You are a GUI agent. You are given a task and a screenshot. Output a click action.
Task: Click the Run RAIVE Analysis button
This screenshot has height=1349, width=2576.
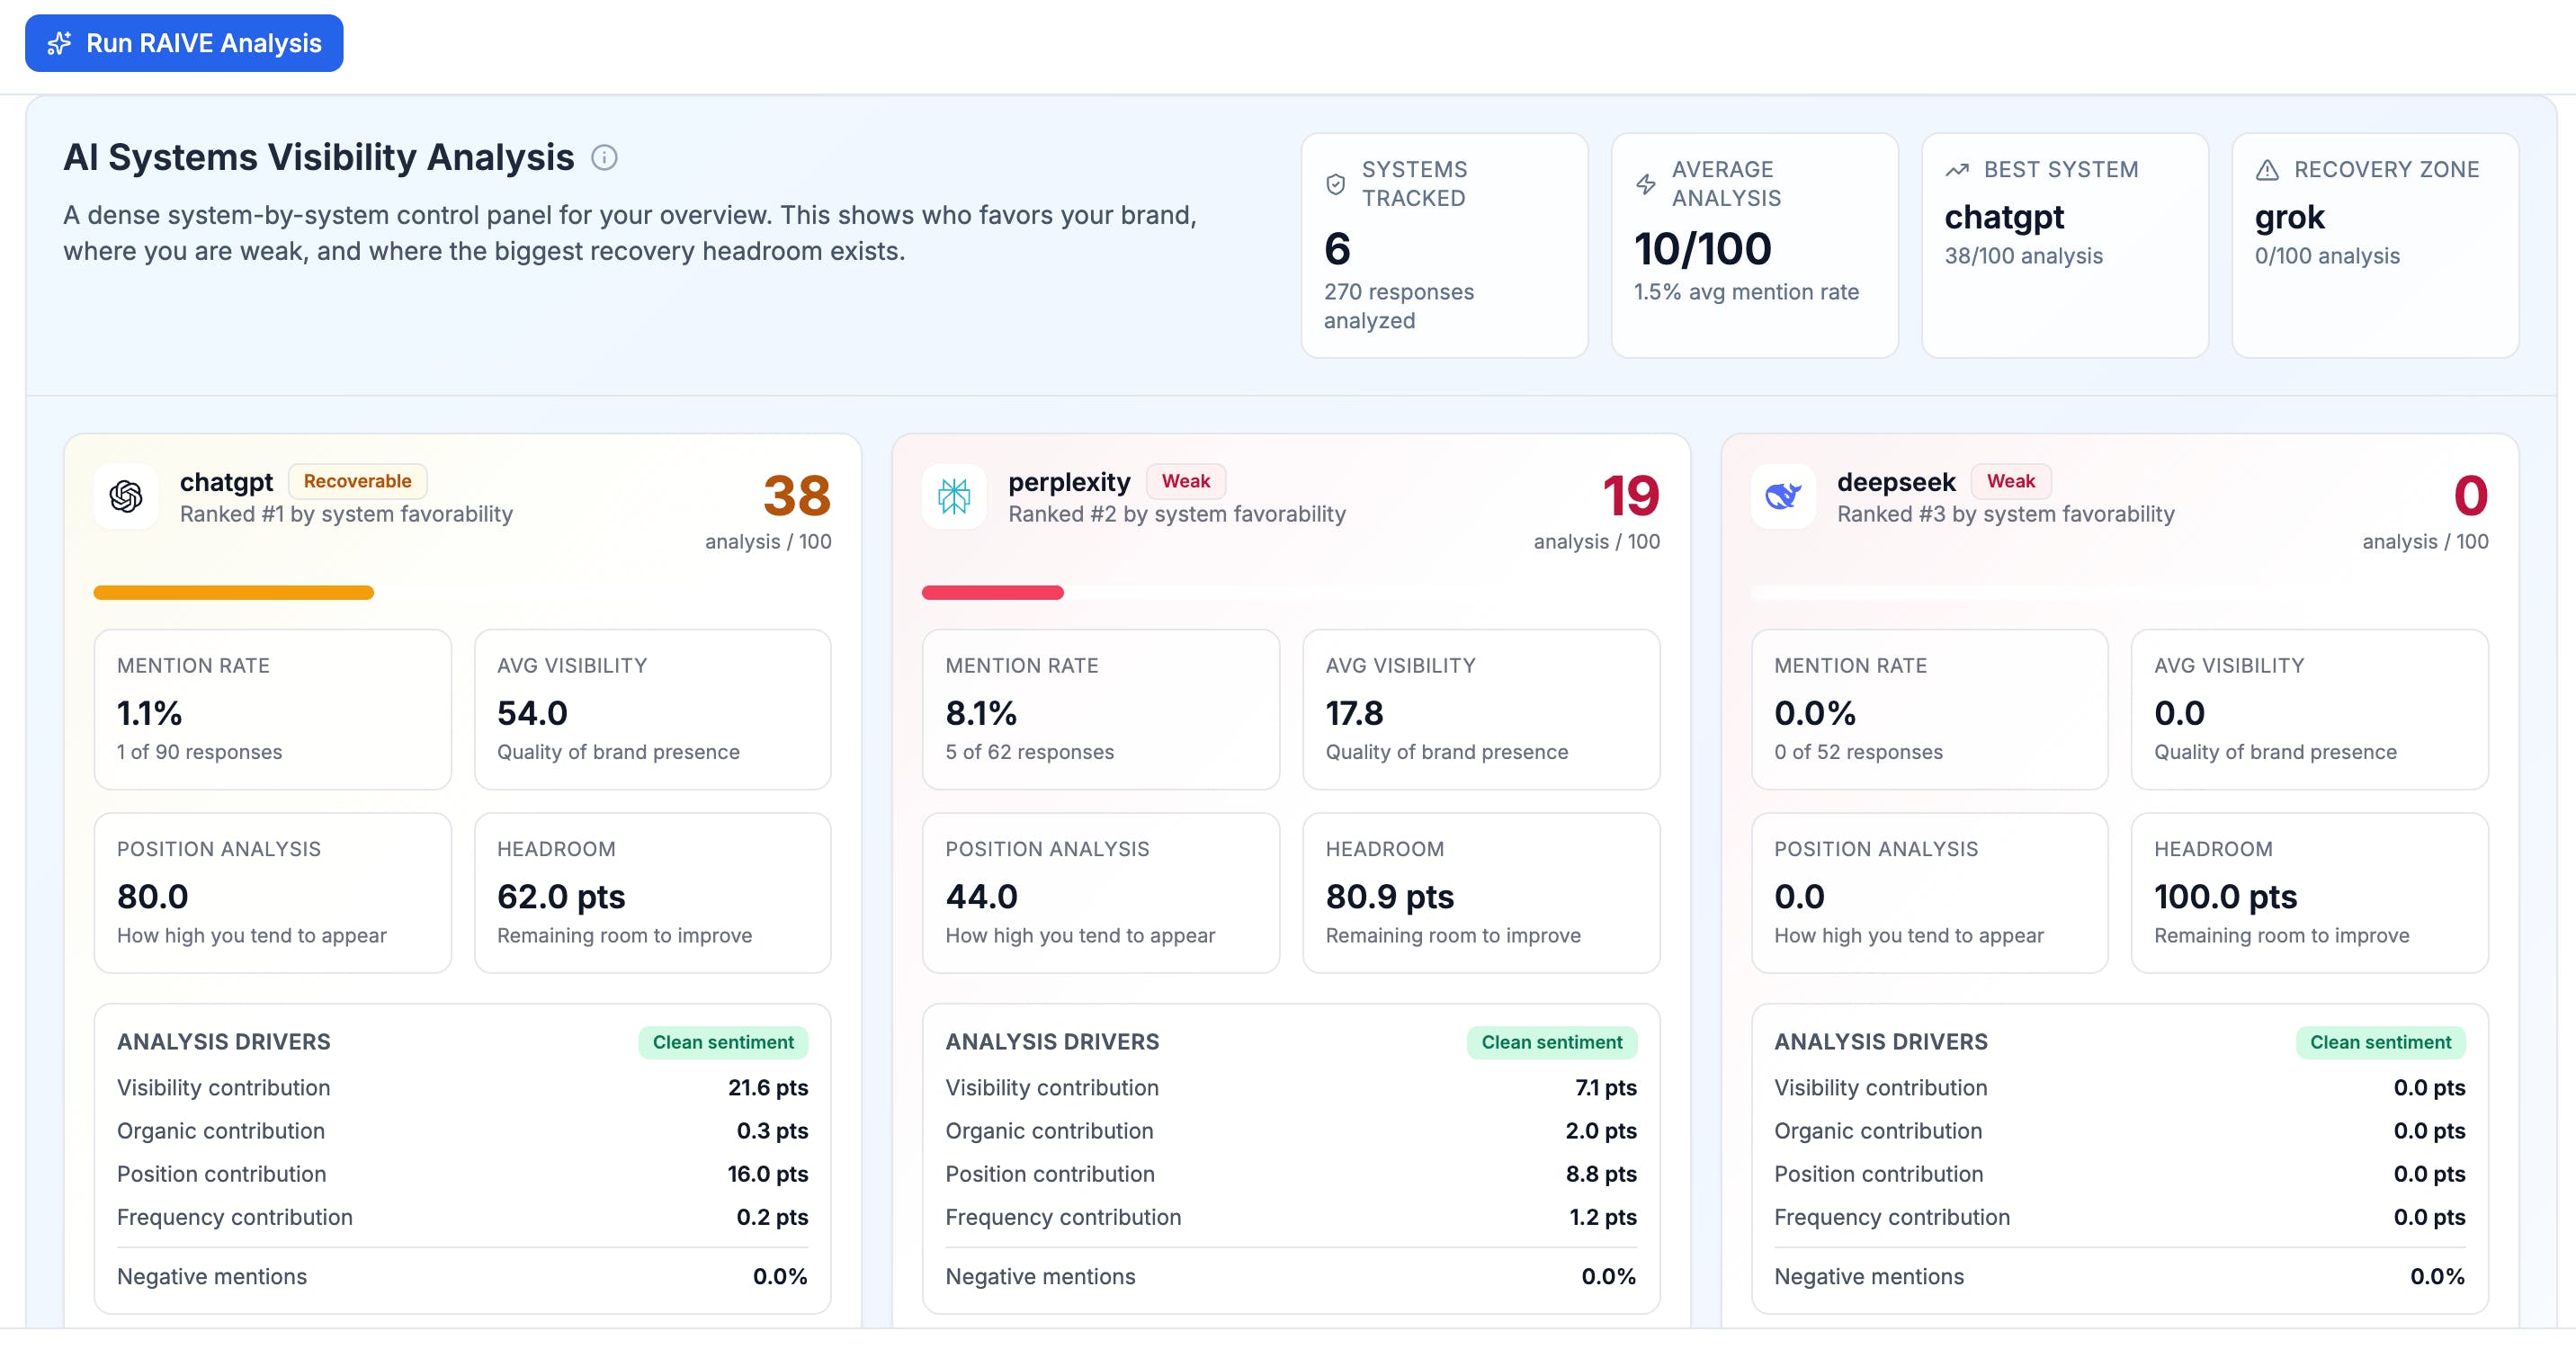coord(184,43)
